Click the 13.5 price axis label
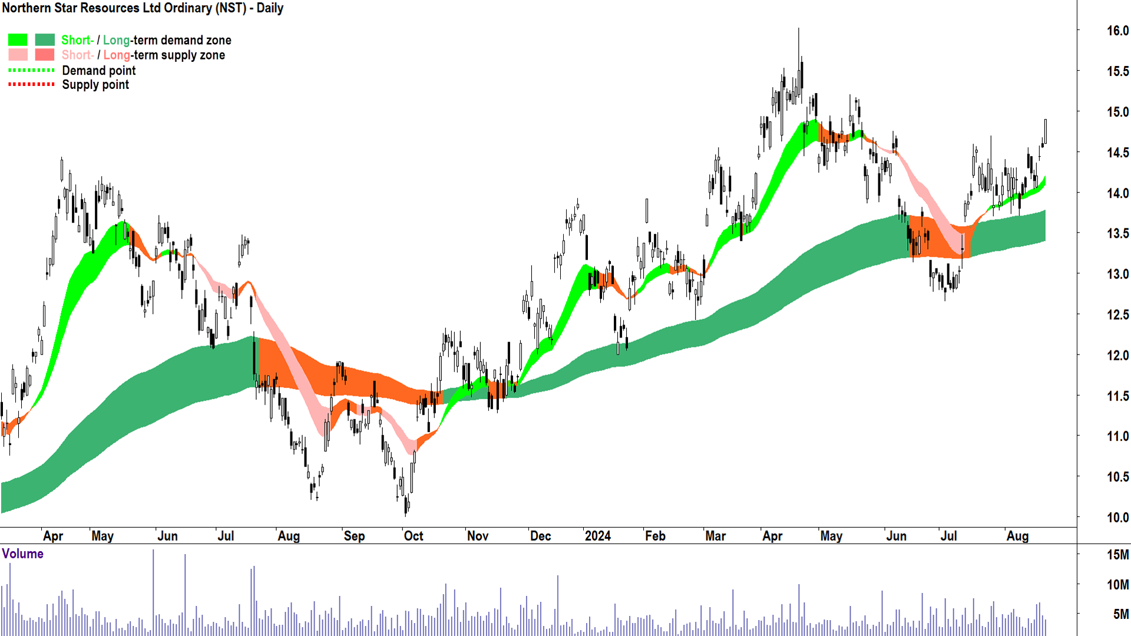 (1117, 234)
